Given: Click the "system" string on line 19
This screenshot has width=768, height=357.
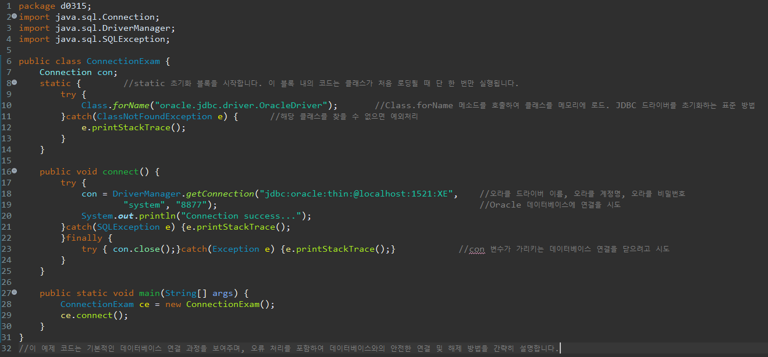Looking at the screenshot, I should [145, 205].
